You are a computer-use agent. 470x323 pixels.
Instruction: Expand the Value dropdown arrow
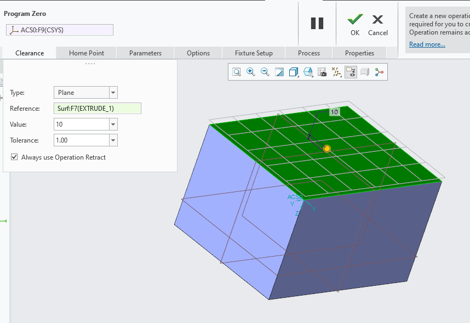[113, 124]
